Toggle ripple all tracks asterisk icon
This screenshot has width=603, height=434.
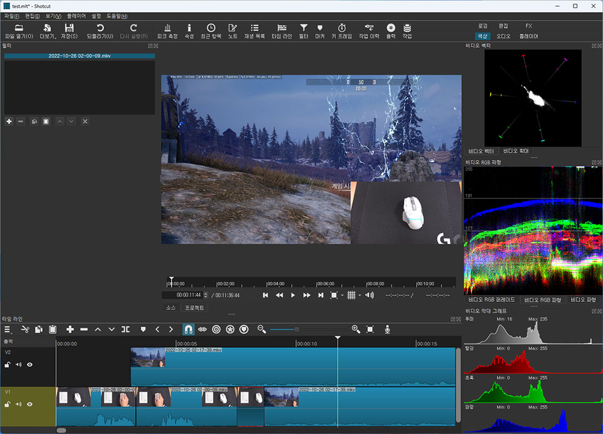230,329
